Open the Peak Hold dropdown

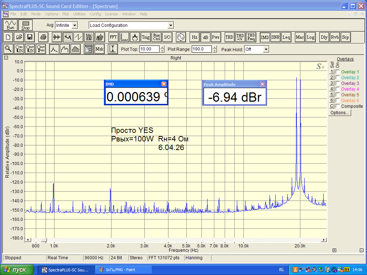pyautogui.click(x=266, y=49)
